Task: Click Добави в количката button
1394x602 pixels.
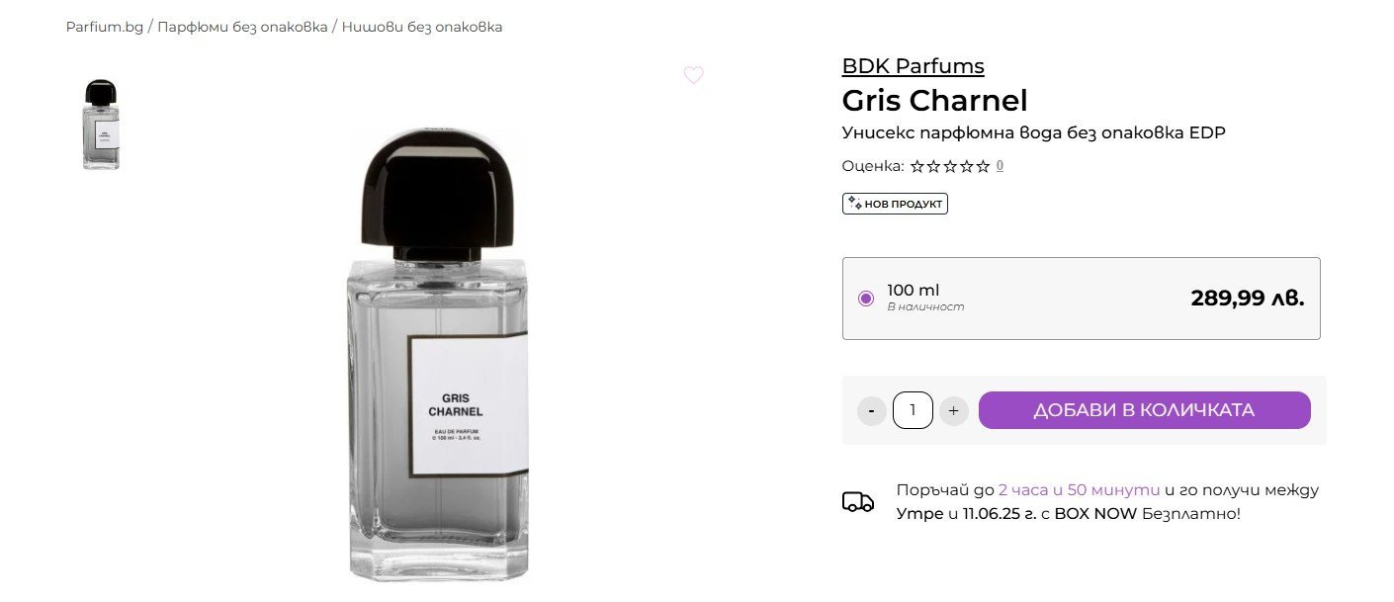Action: coord(1145,410)
